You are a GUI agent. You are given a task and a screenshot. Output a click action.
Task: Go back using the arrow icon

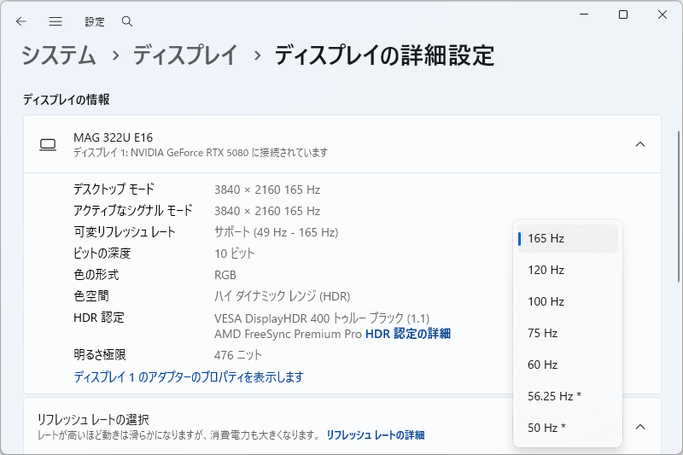click(x=20, y=21)
